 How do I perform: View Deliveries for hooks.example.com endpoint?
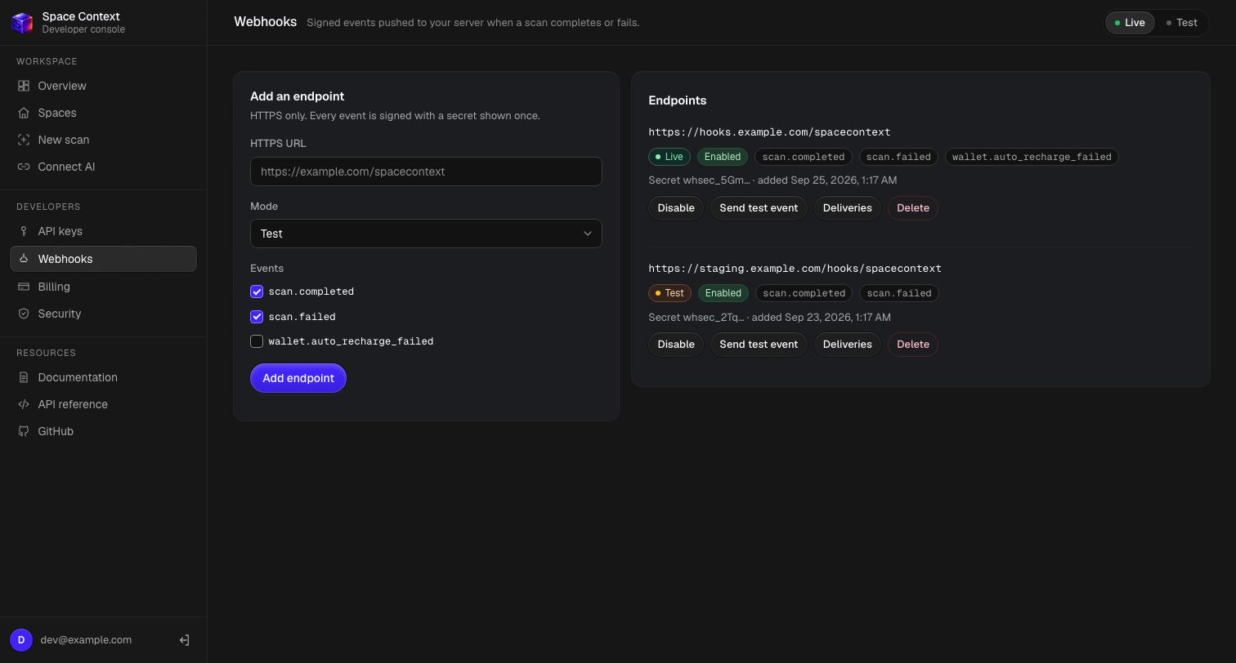point(847,207)
